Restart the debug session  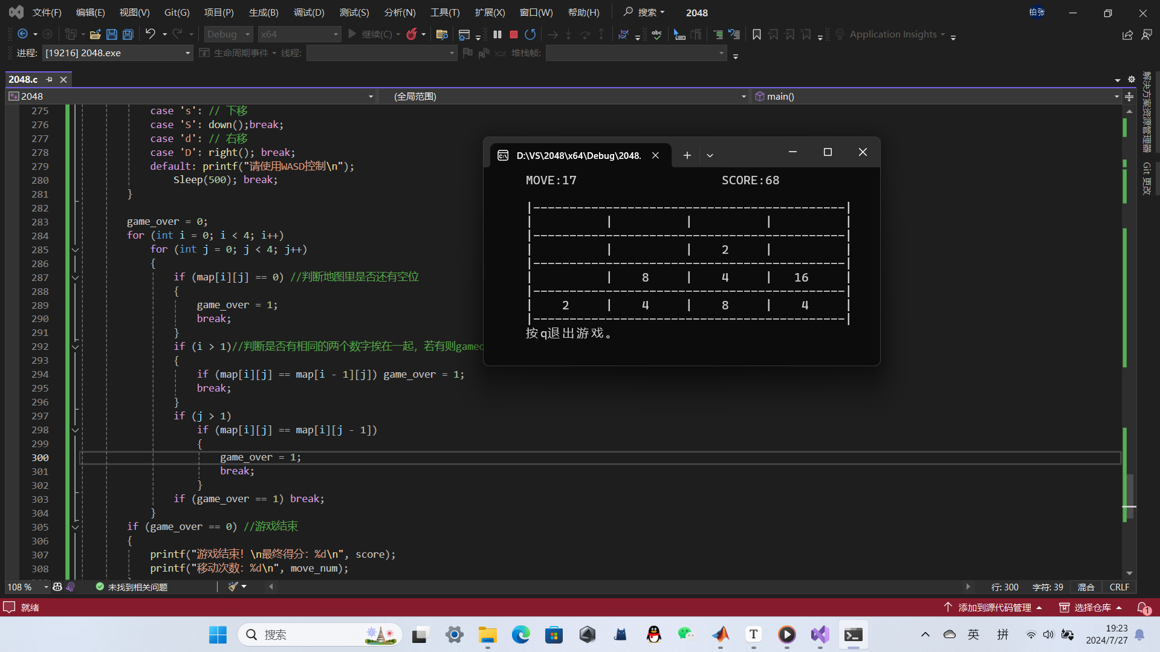(530, 34)
